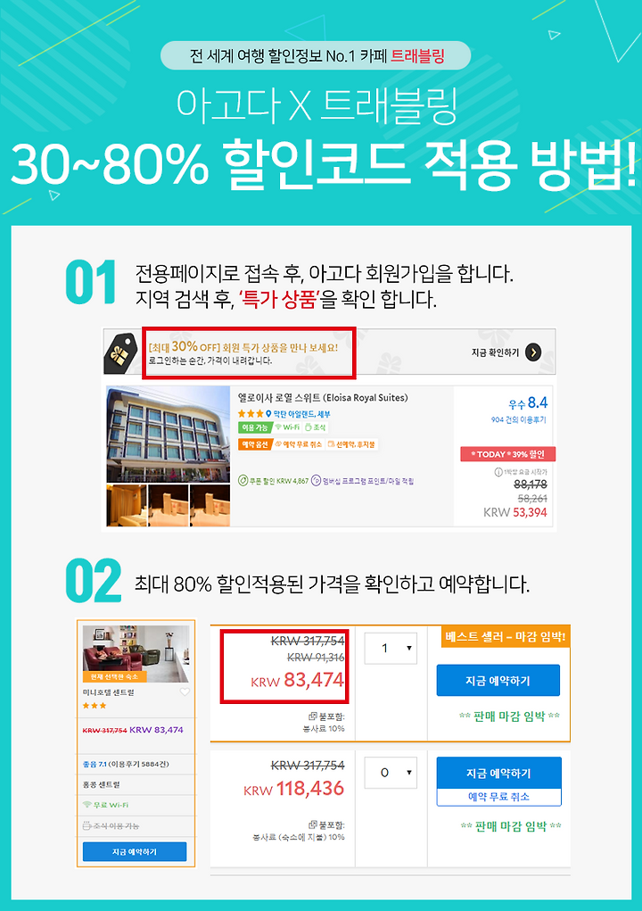Click the TODAY 39% 할인 red badge

click(508, 454)
